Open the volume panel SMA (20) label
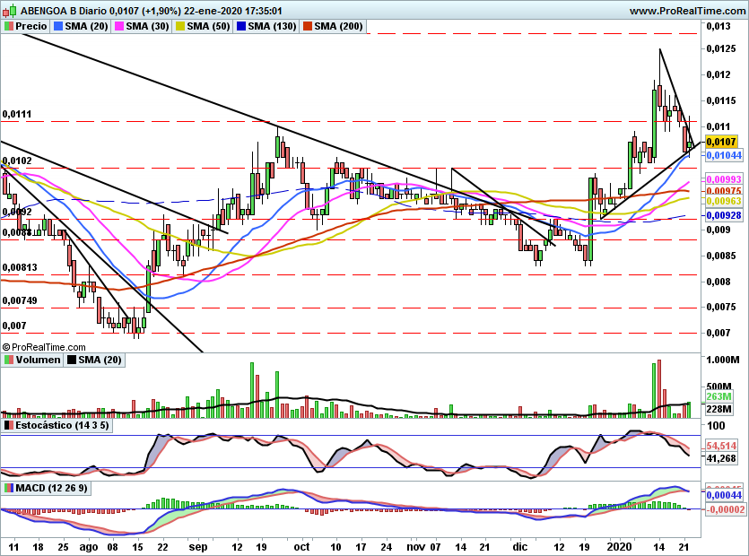Screen dimensions: 749x556 click(x=100, y=360)
